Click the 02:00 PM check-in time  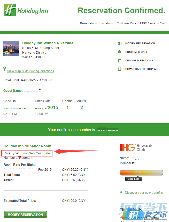click(x=10, y=114)
